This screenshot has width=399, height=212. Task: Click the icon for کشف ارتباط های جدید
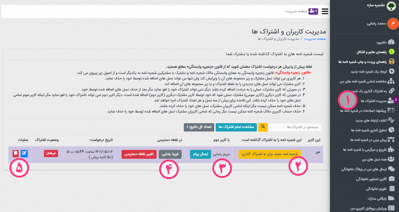pos(391,120)
